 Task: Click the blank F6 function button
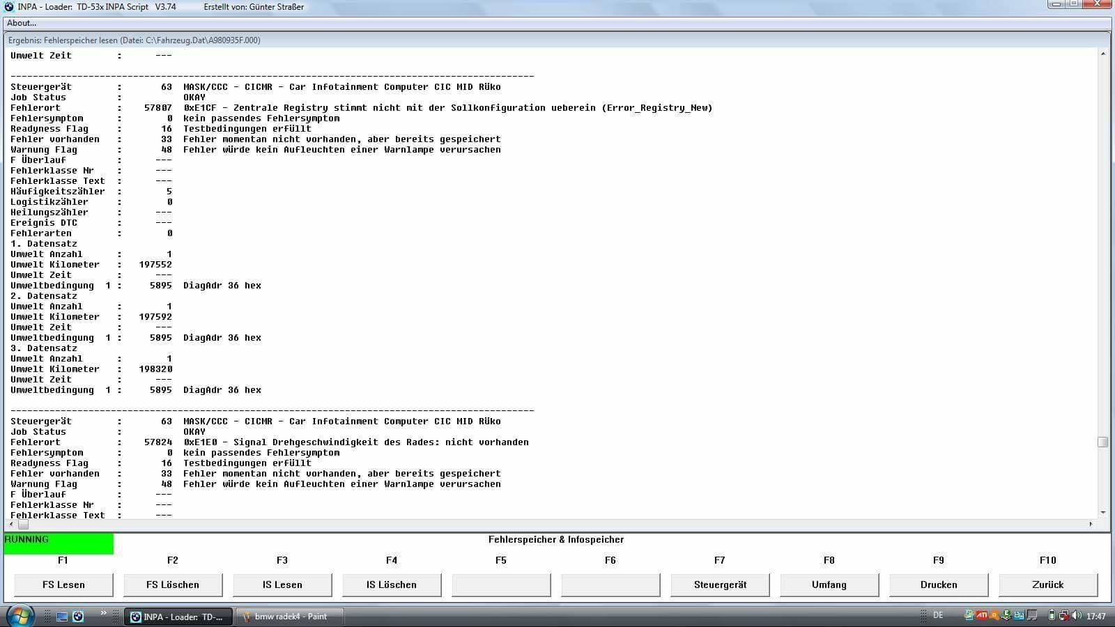pos(610,585)
